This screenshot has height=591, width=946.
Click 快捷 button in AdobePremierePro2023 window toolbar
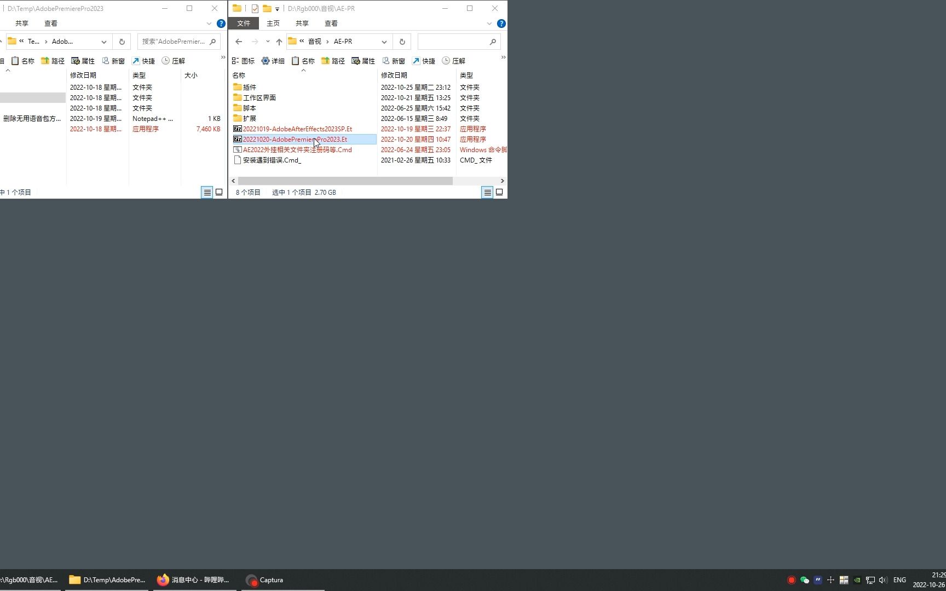[143, 61]
